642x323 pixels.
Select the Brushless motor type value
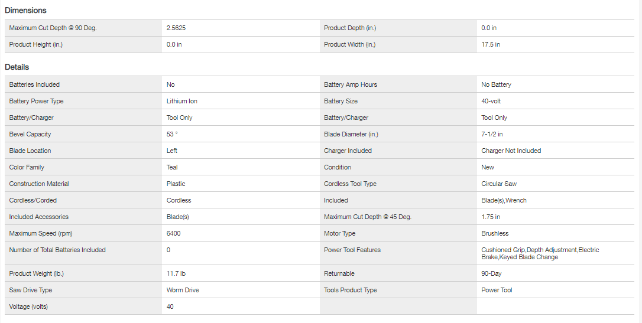495,233
